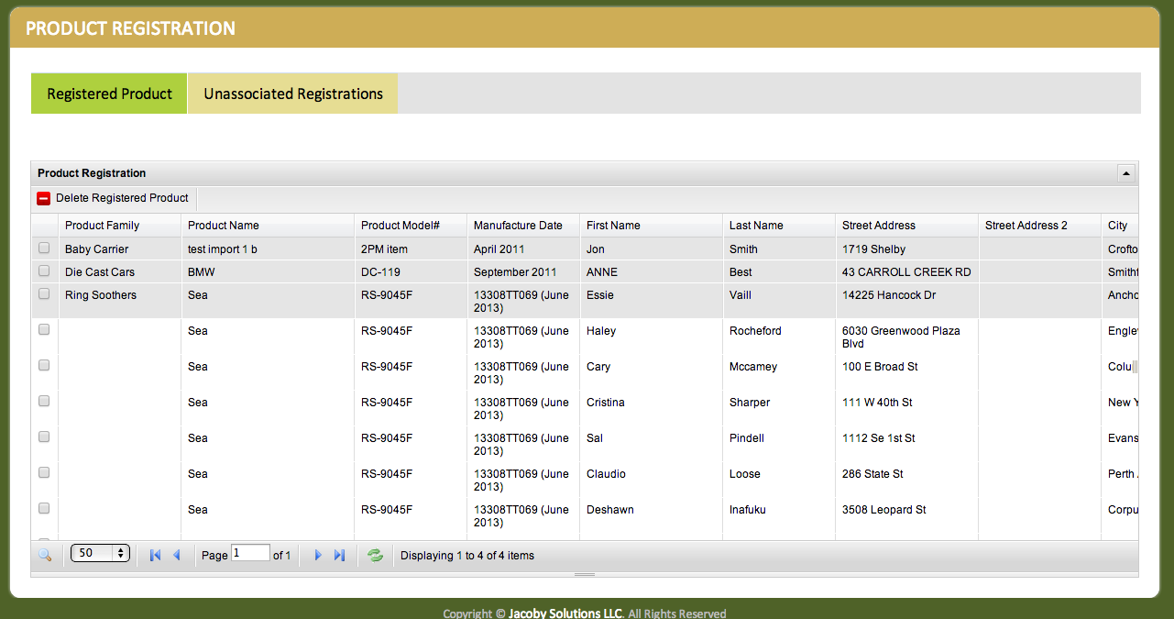Image resolution: width=1174 pixels, height=619 pixels.
Task: Tick the checkbox for the Ring Soothers row
Action: [44, 293]
